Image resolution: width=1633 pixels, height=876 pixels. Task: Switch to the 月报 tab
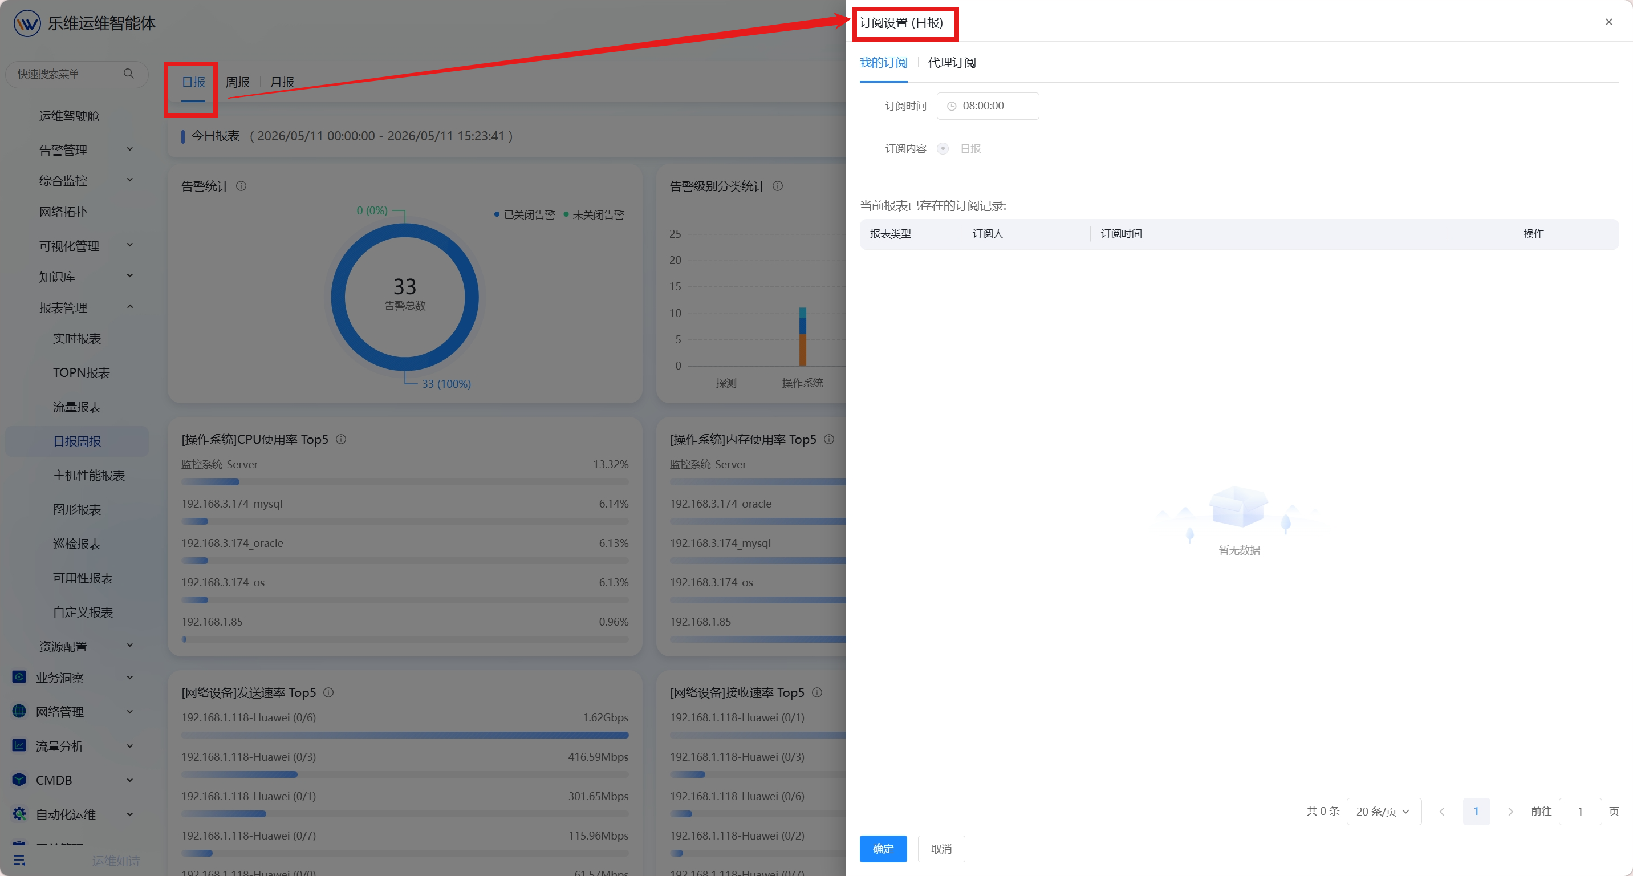click(x=282, y=82)
